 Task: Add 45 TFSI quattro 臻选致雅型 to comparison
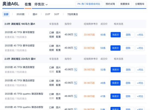[x=140, y=96]
